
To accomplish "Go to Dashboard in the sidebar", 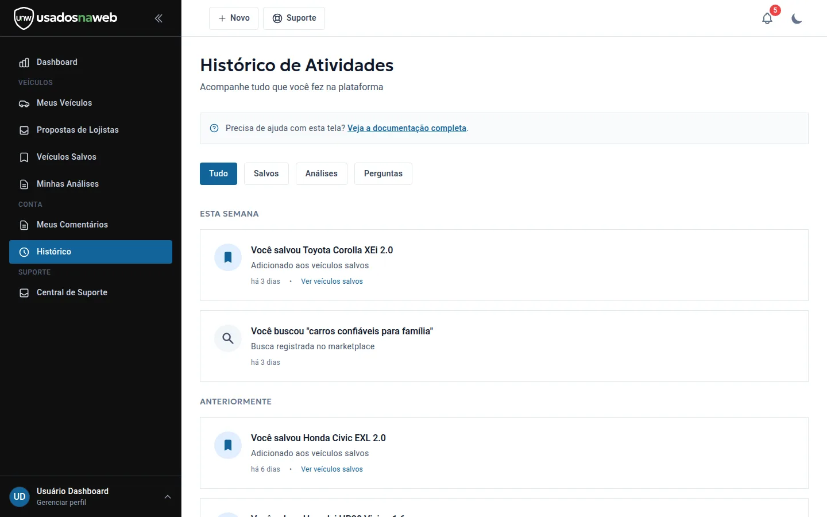I will (x=91, y=62).
